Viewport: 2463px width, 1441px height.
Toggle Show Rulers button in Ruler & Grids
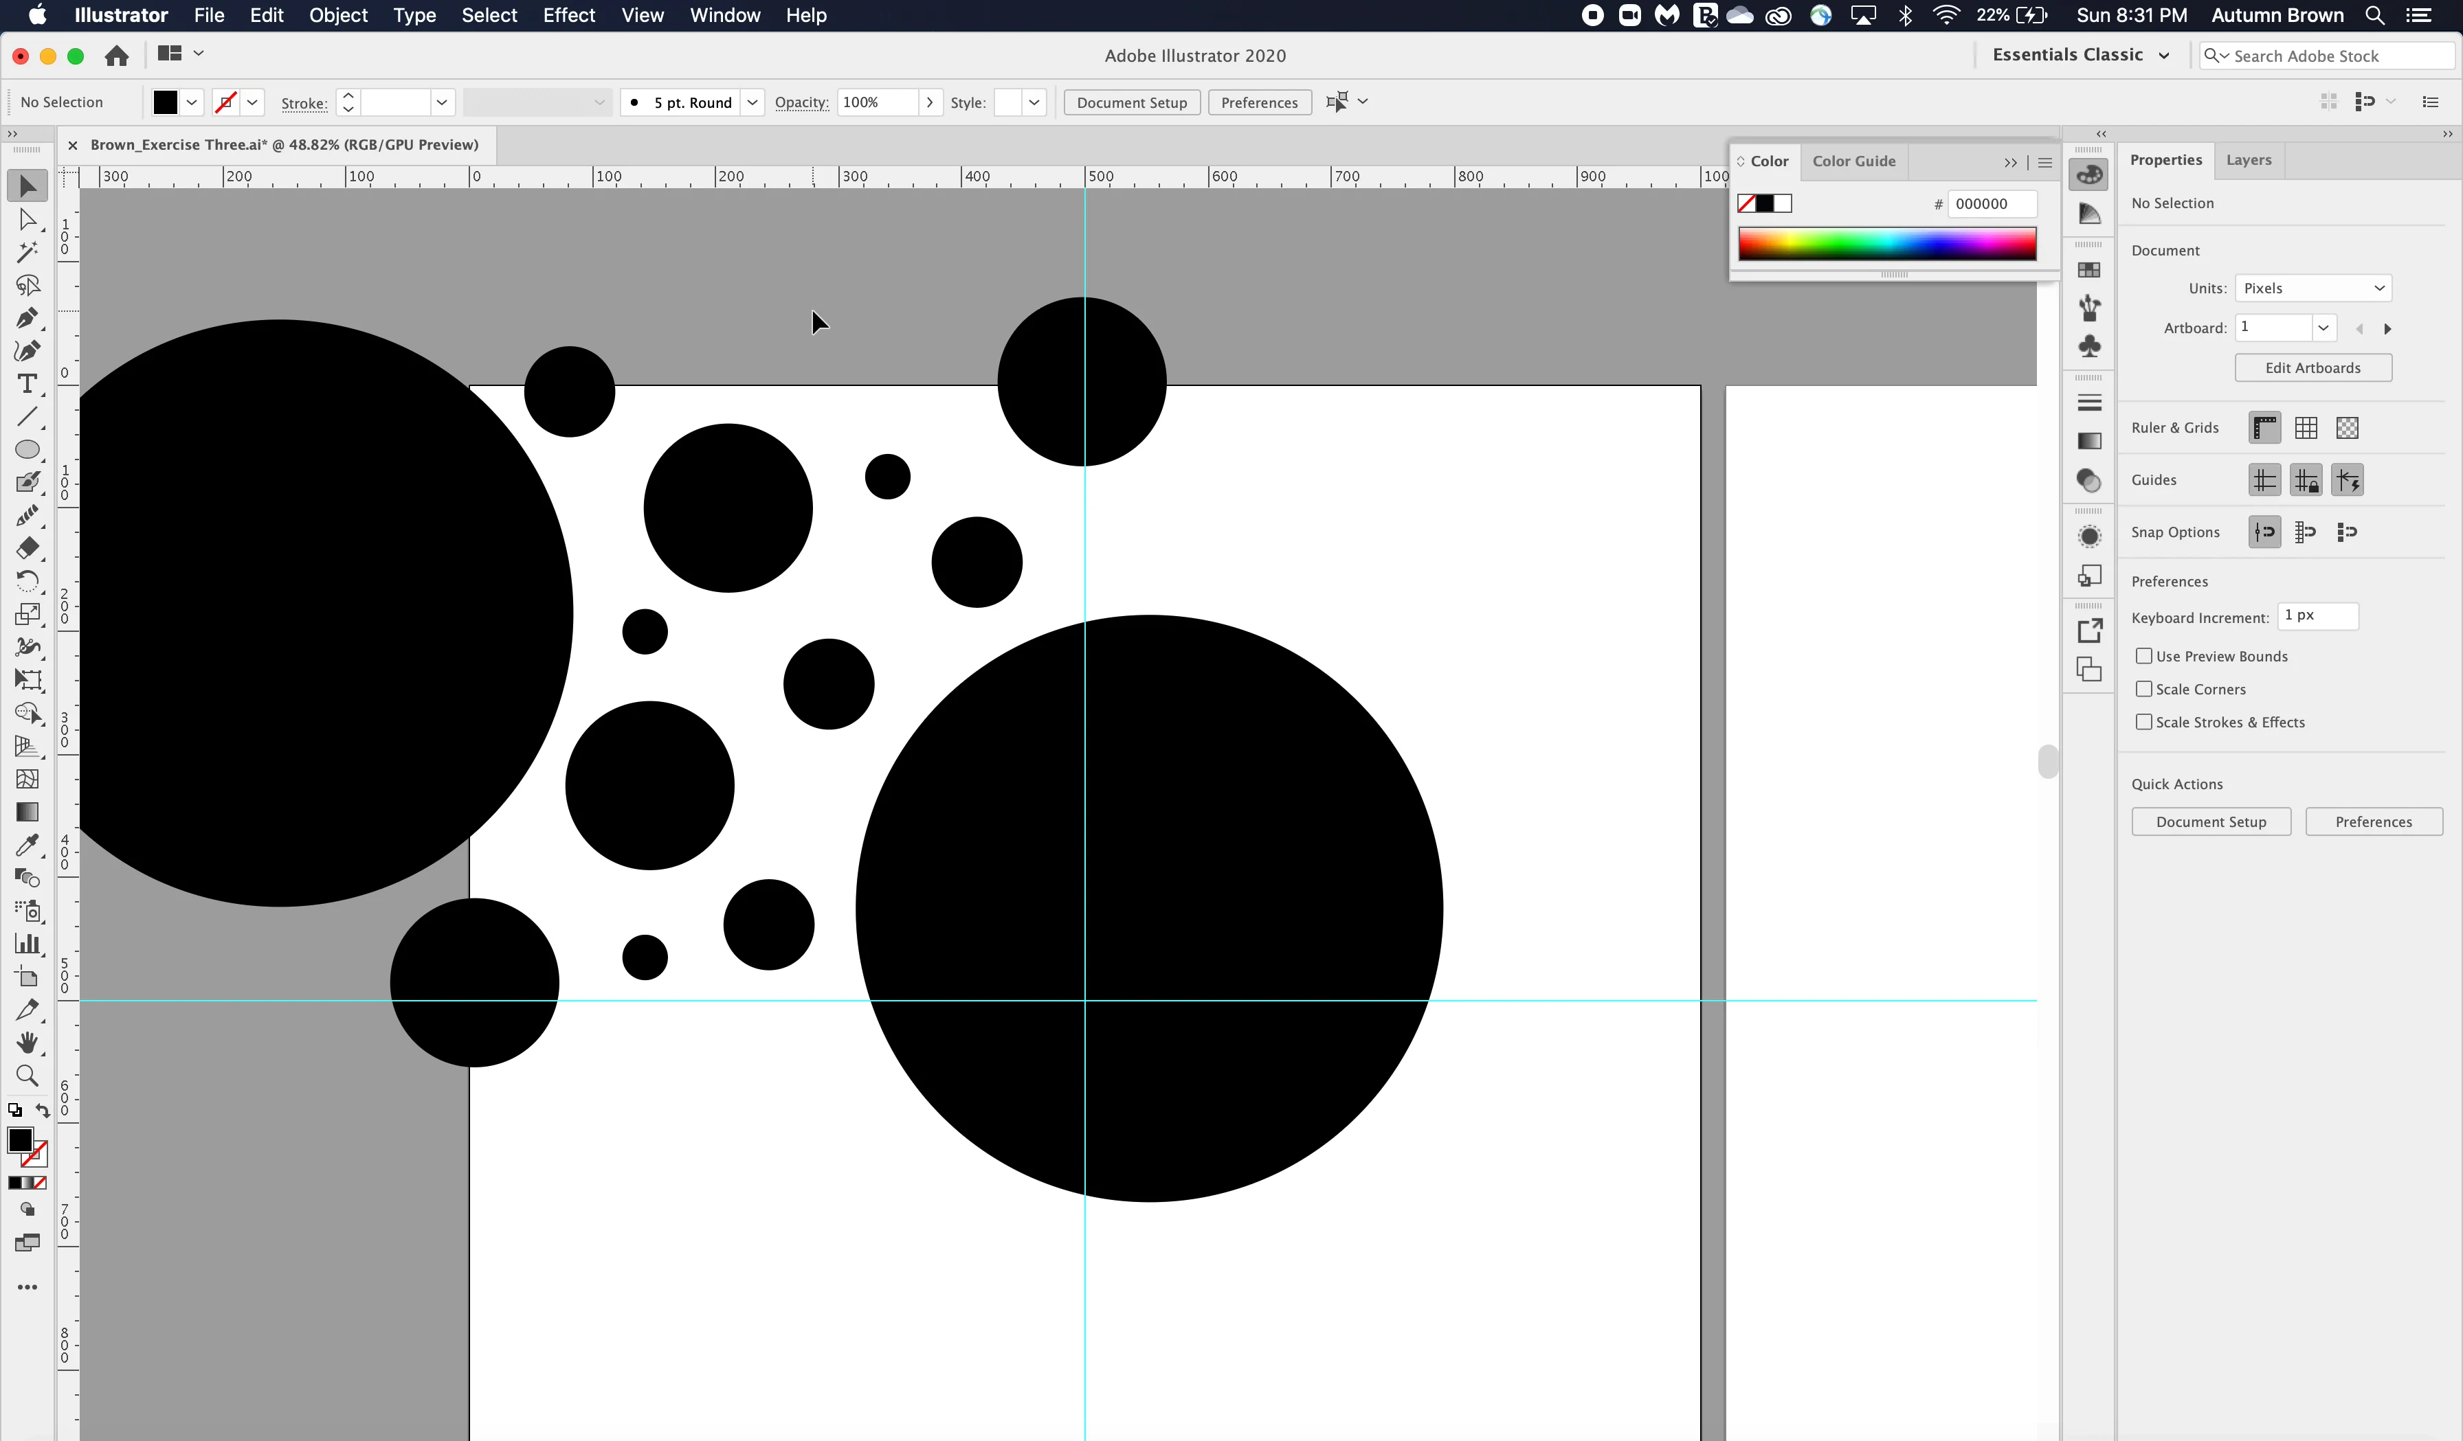(2264, 428)
